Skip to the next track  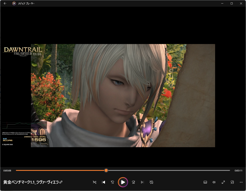pos(142,182)
